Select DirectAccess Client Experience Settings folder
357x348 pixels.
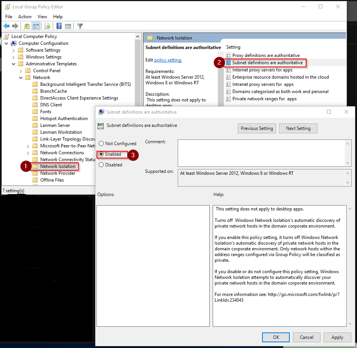tap(79, 98)
